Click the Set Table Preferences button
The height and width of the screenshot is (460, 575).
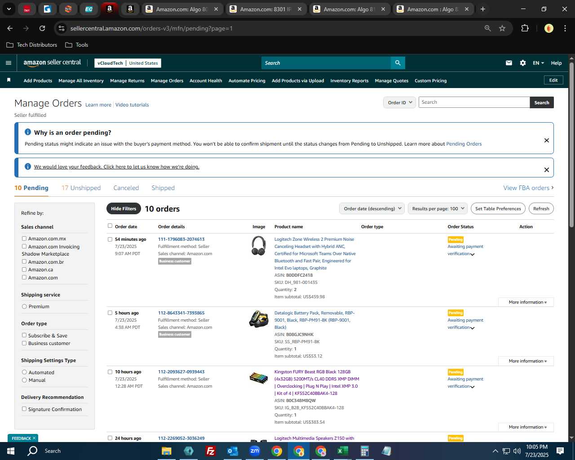498,208
